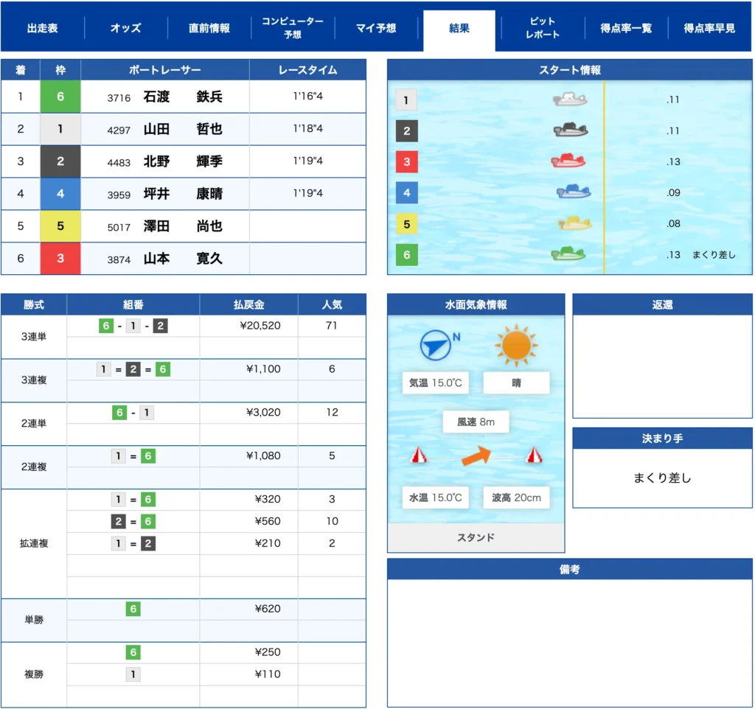The width and height of the screenshot is (755, 709).
Task: Click the sunny weather sun icon
Action: (516, 345)
